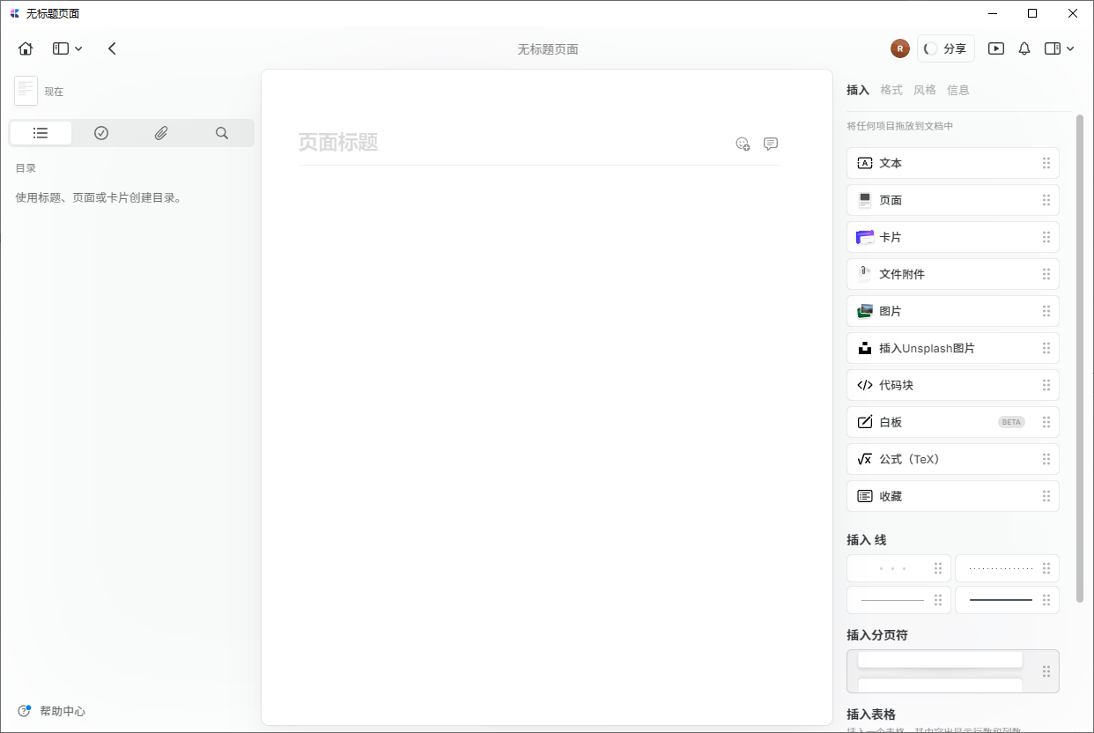The height and width of the screenshot is (733, 1094).
Task: Click the drag handle on Unsplash row
Action: coord(1046,348)
